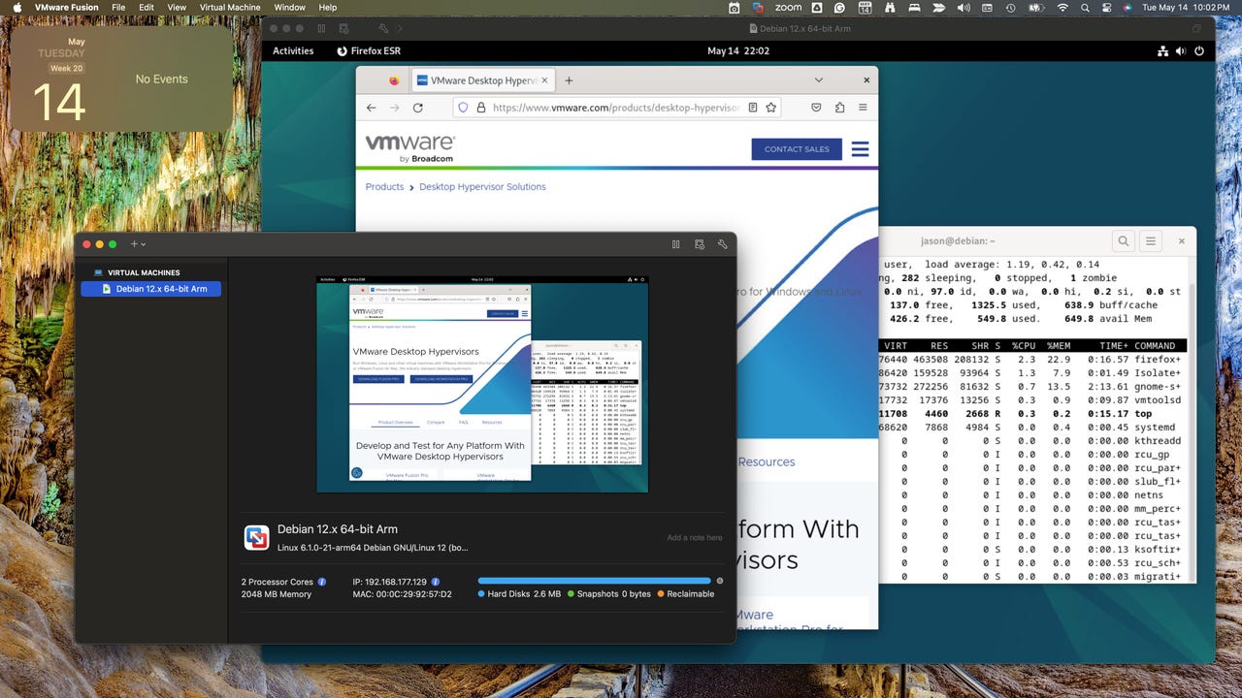Open VM settings wrench in library window
This screenshot has width=1242, height=698.
(x=722, y=244)
